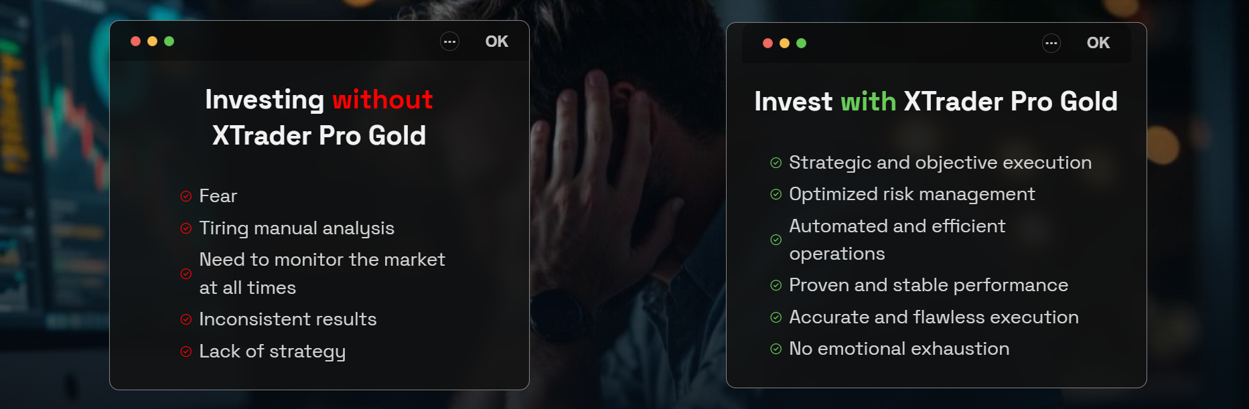
Task: Click green check beside Accurate and flawless execution
Action: [776, 317]
